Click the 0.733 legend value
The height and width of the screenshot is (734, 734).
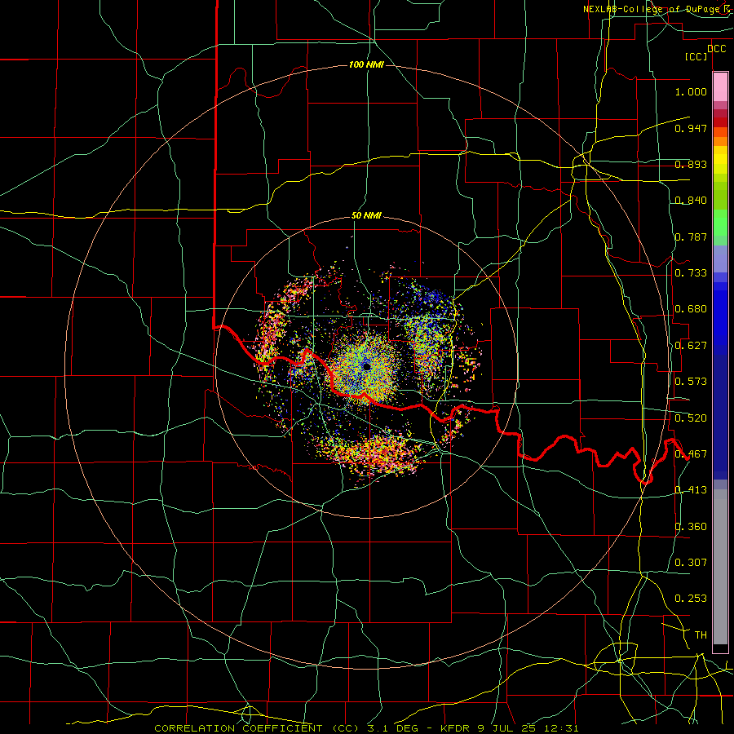tap(691, 273)
